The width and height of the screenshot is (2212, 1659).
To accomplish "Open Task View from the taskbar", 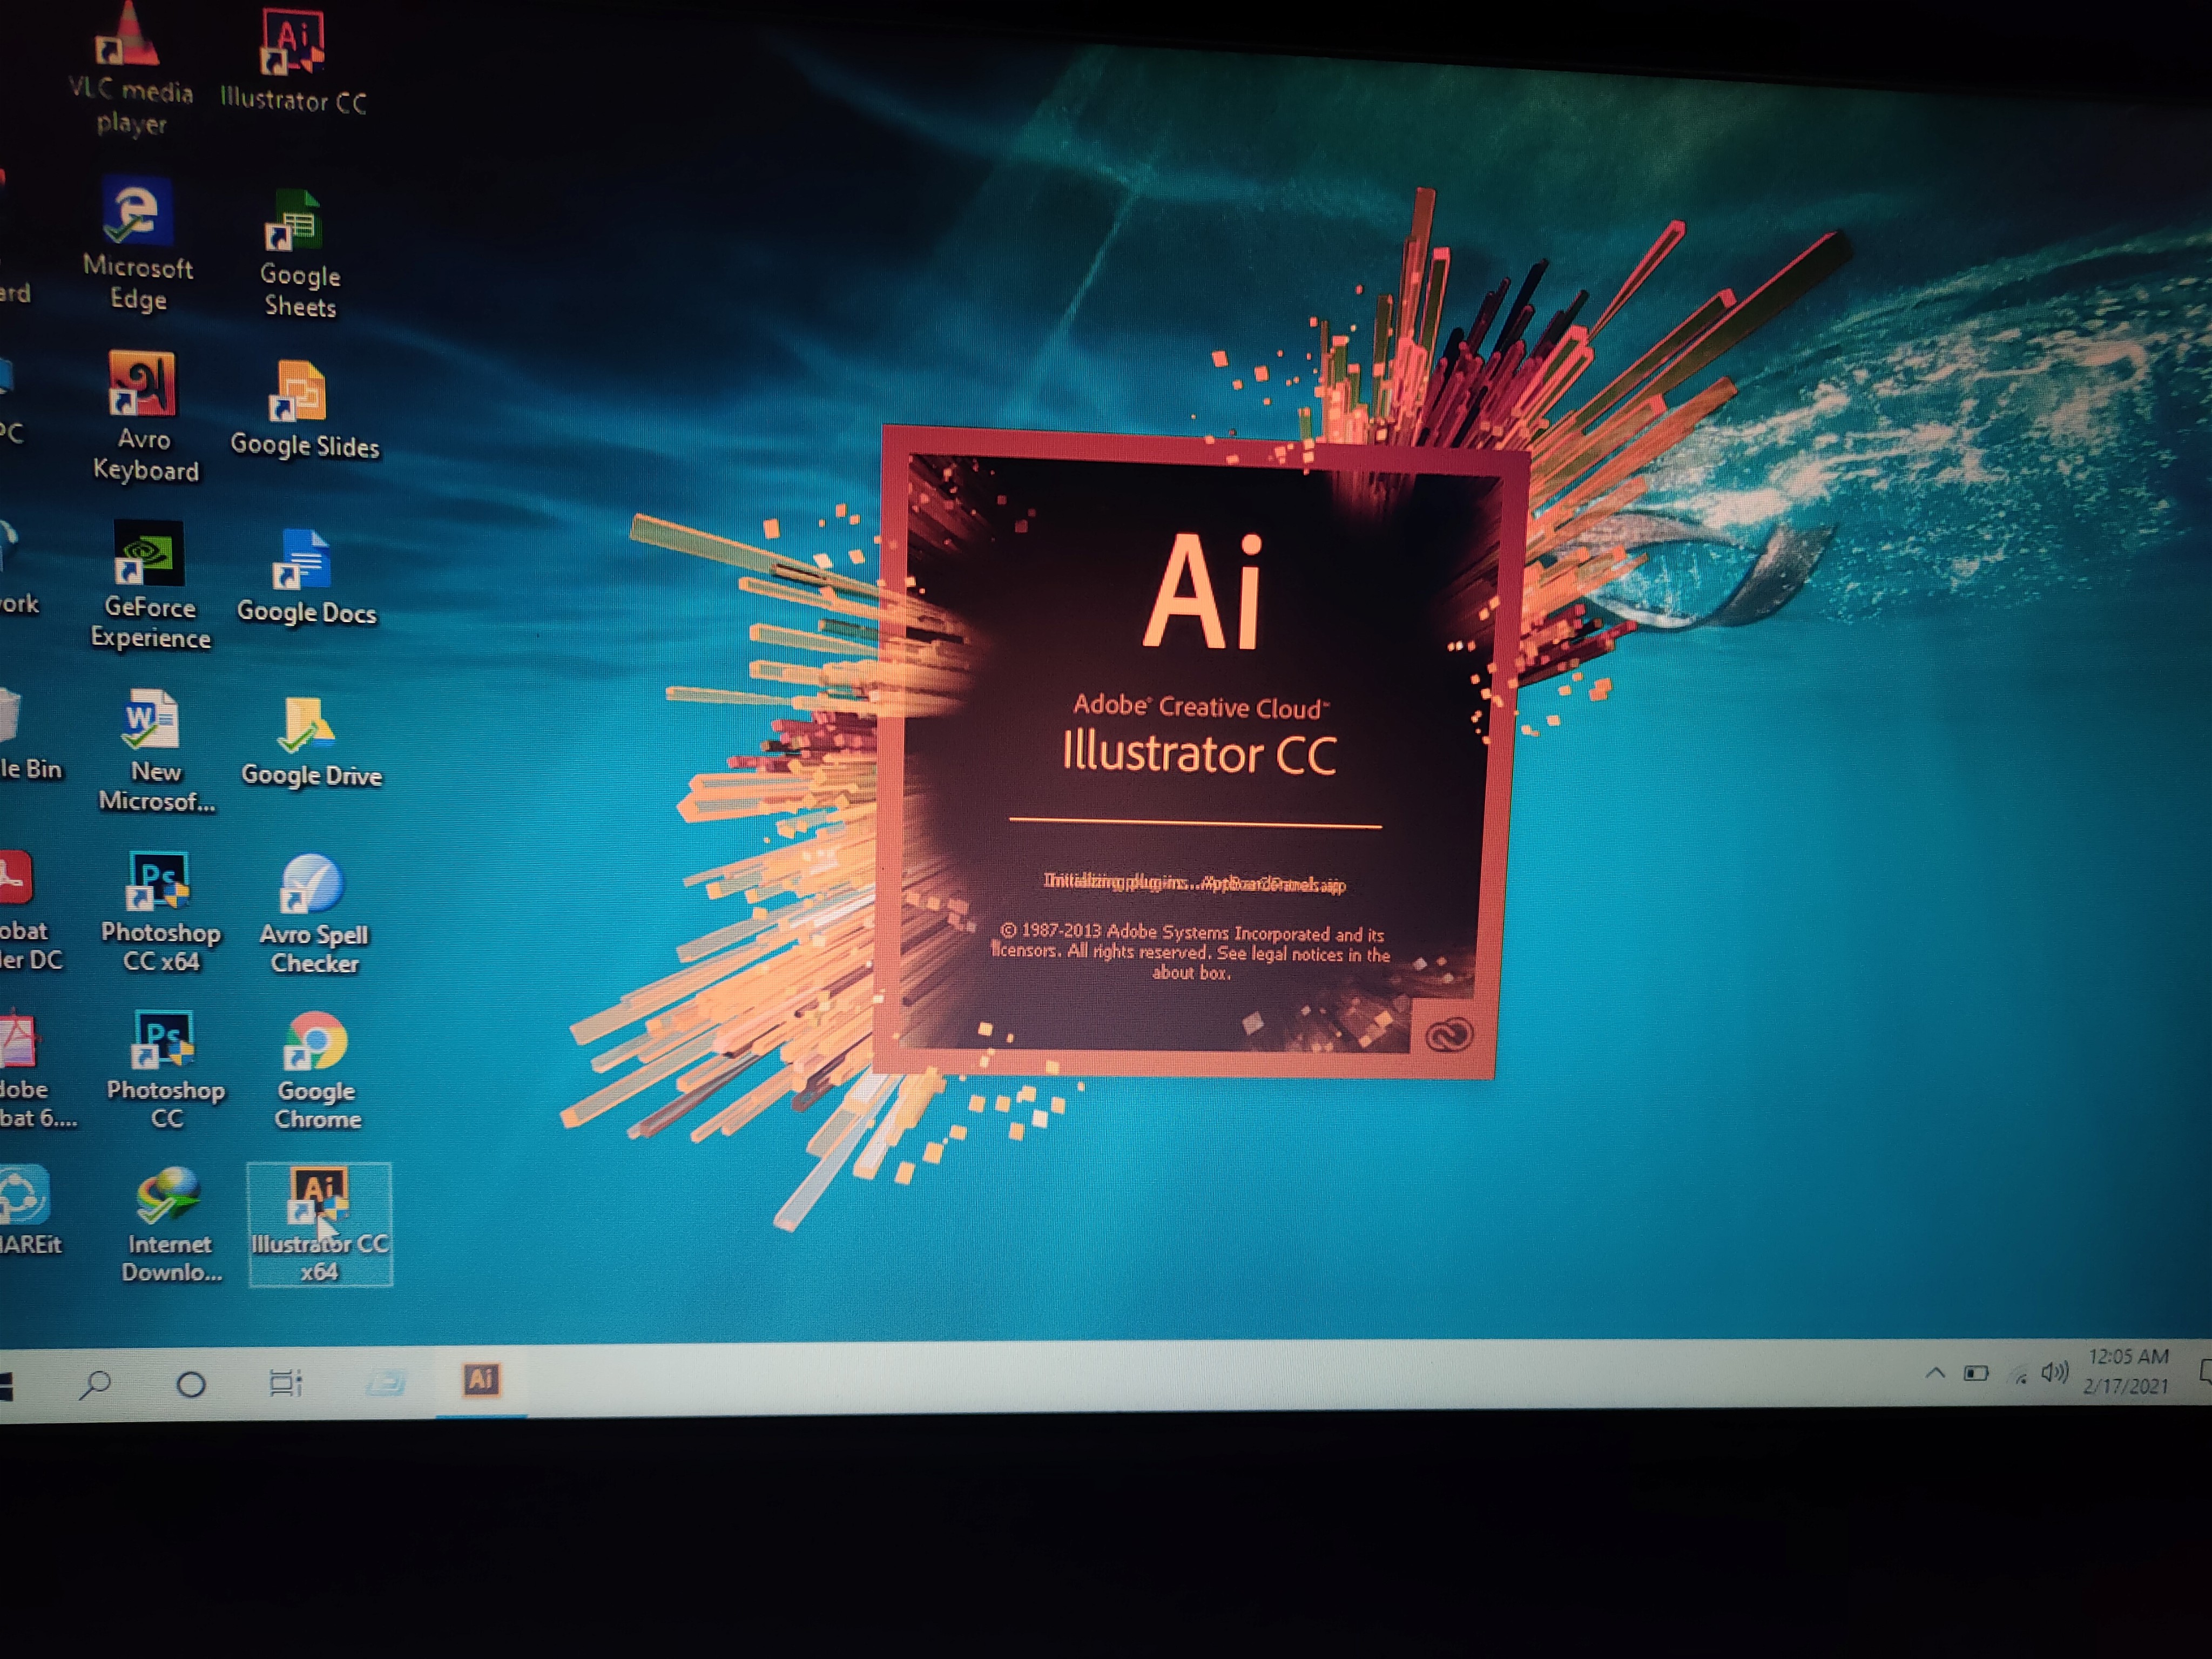I will click(286, 1383).
